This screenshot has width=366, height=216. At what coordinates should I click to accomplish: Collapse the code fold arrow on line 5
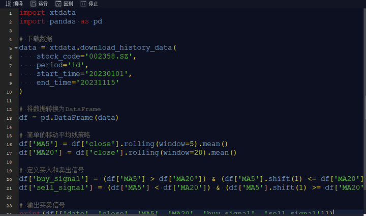pyautogui.click(x=16, y=48)
